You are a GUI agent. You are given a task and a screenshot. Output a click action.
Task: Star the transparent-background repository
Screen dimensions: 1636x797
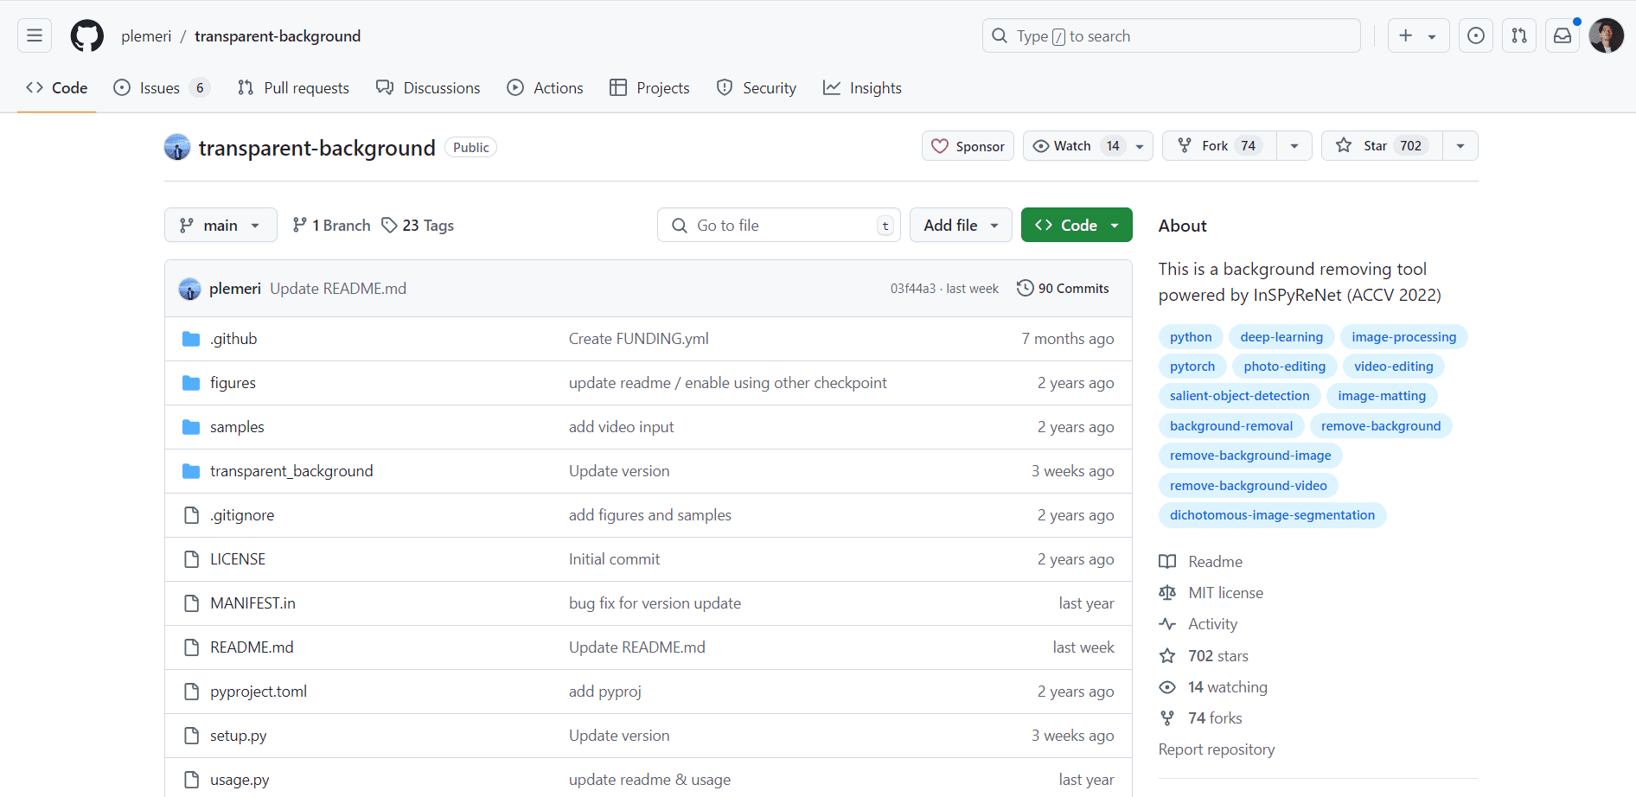coord(1379,145)
